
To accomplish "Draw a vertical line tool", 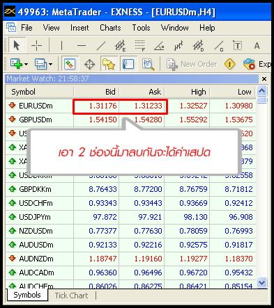I will pos(61,45).
